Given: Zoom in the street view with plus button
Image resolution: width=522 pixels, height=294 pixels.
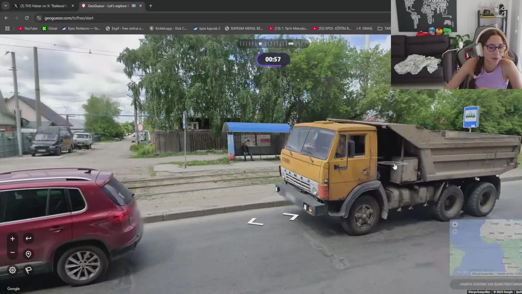Looking at the screenshot, I should point(12,238).
